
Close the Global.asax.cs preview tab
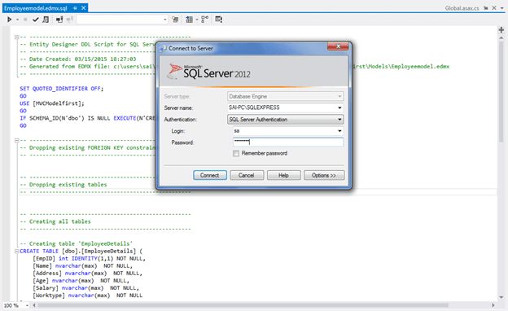click(x=494, y=8)
